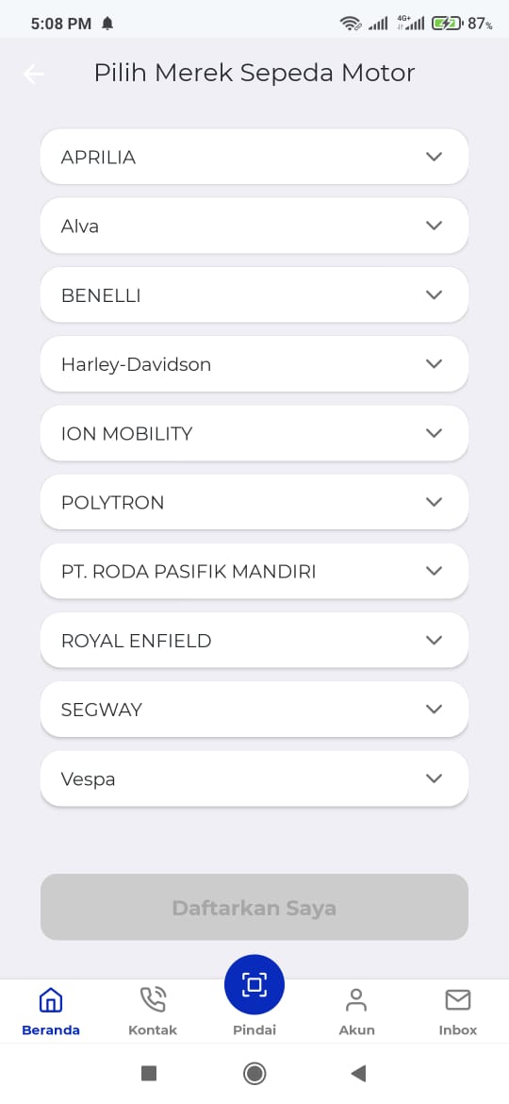Open the Beranda home icon

pos(51,1000)
